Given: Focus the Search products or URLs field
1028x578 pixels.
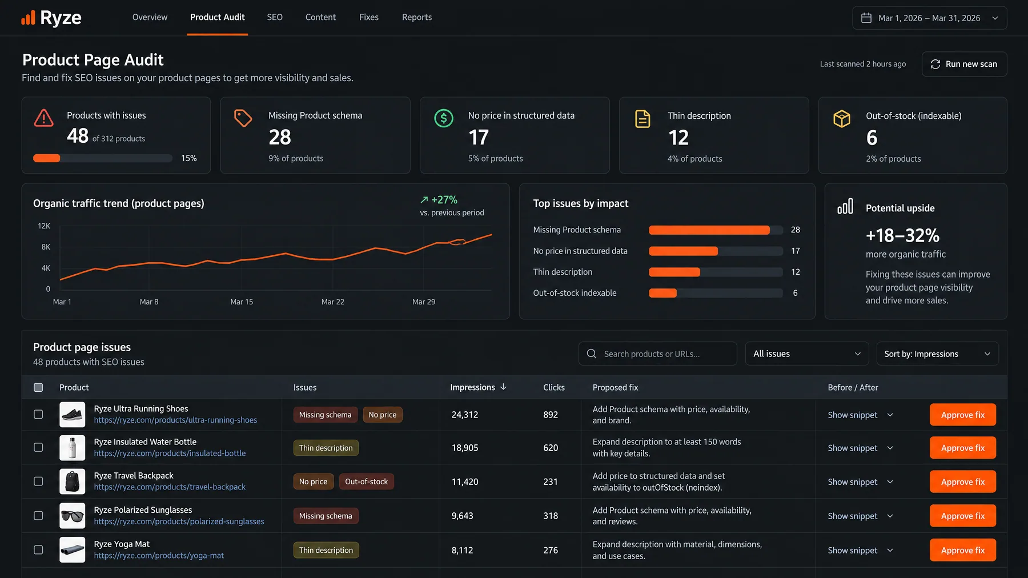Looking at the screenshot, I should click(x=657, y=354).
